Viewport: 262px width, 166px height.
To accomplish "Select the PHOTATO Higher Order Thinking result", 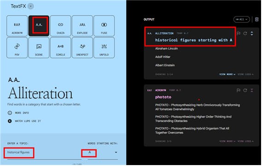I will coord(193,119).
